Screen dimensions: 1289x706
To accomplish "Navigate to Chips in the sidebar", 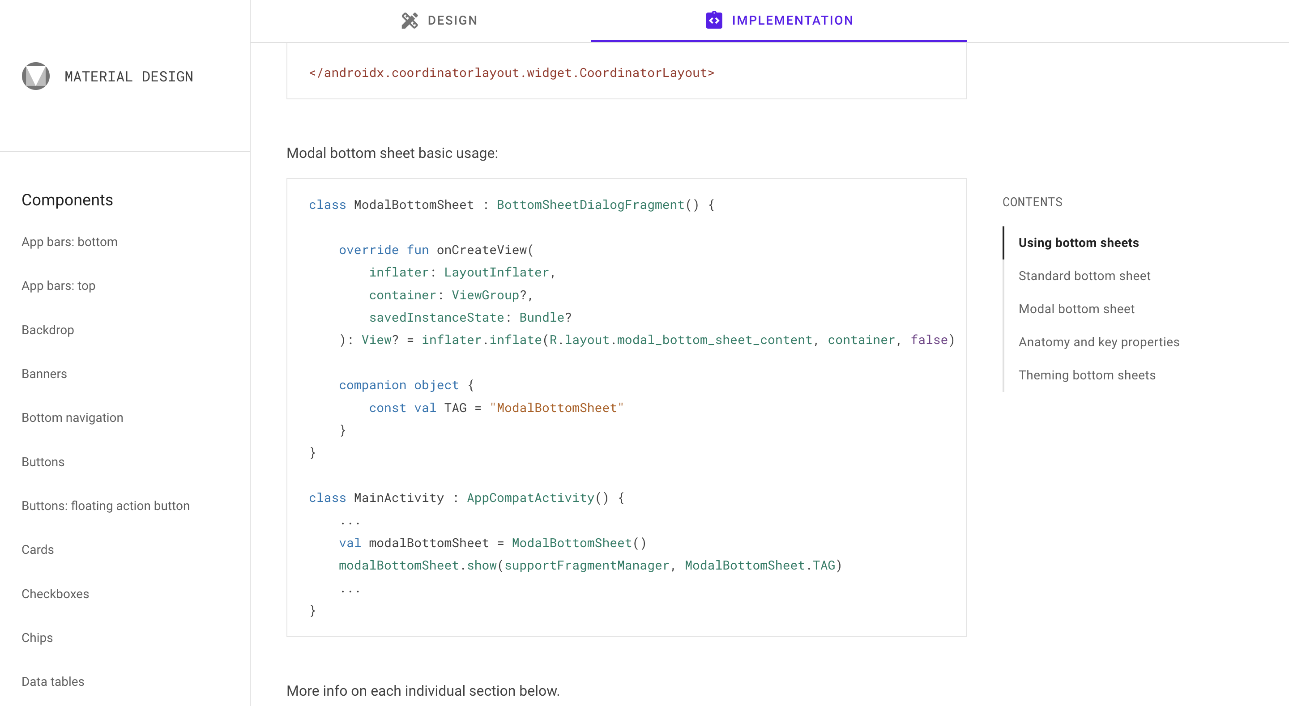I will 37,638.
